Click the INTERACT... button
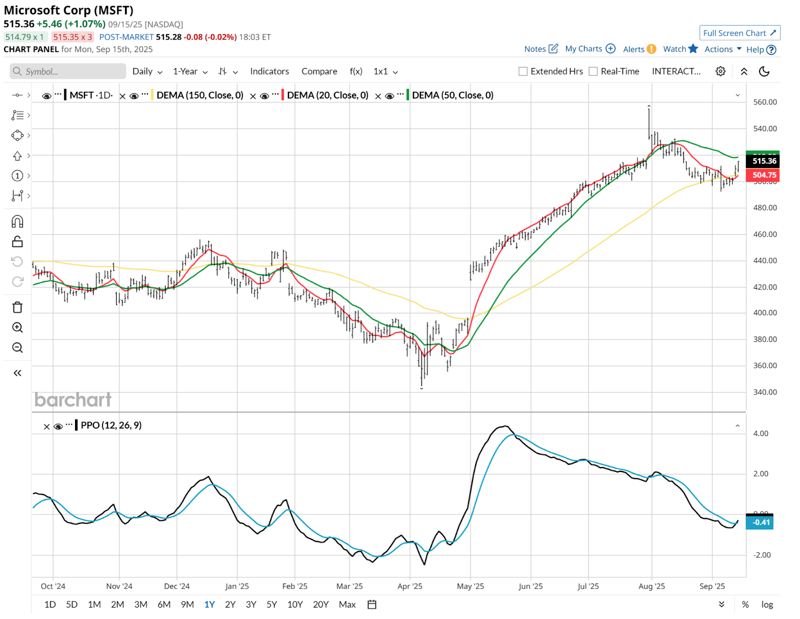 point(676,71)
